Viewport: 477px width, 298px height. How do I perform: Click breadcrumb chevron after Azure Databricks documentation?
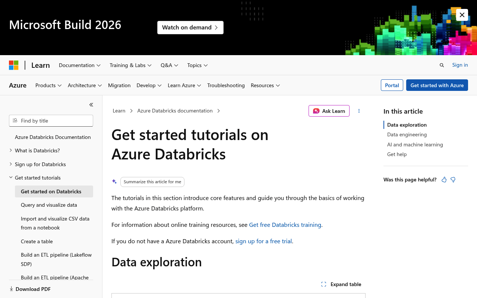pos(219,111)
